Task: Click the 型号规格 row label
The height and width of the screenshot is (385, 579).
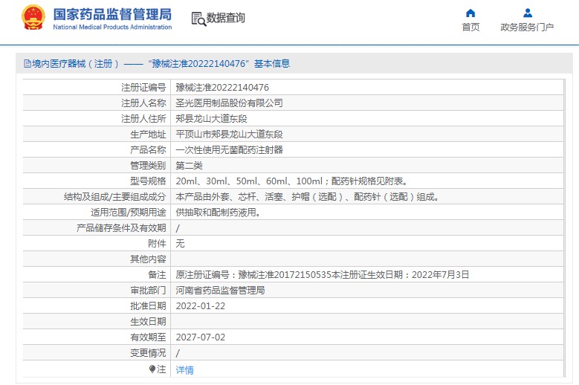Action: pyautogui.click(x=148, y=181)
